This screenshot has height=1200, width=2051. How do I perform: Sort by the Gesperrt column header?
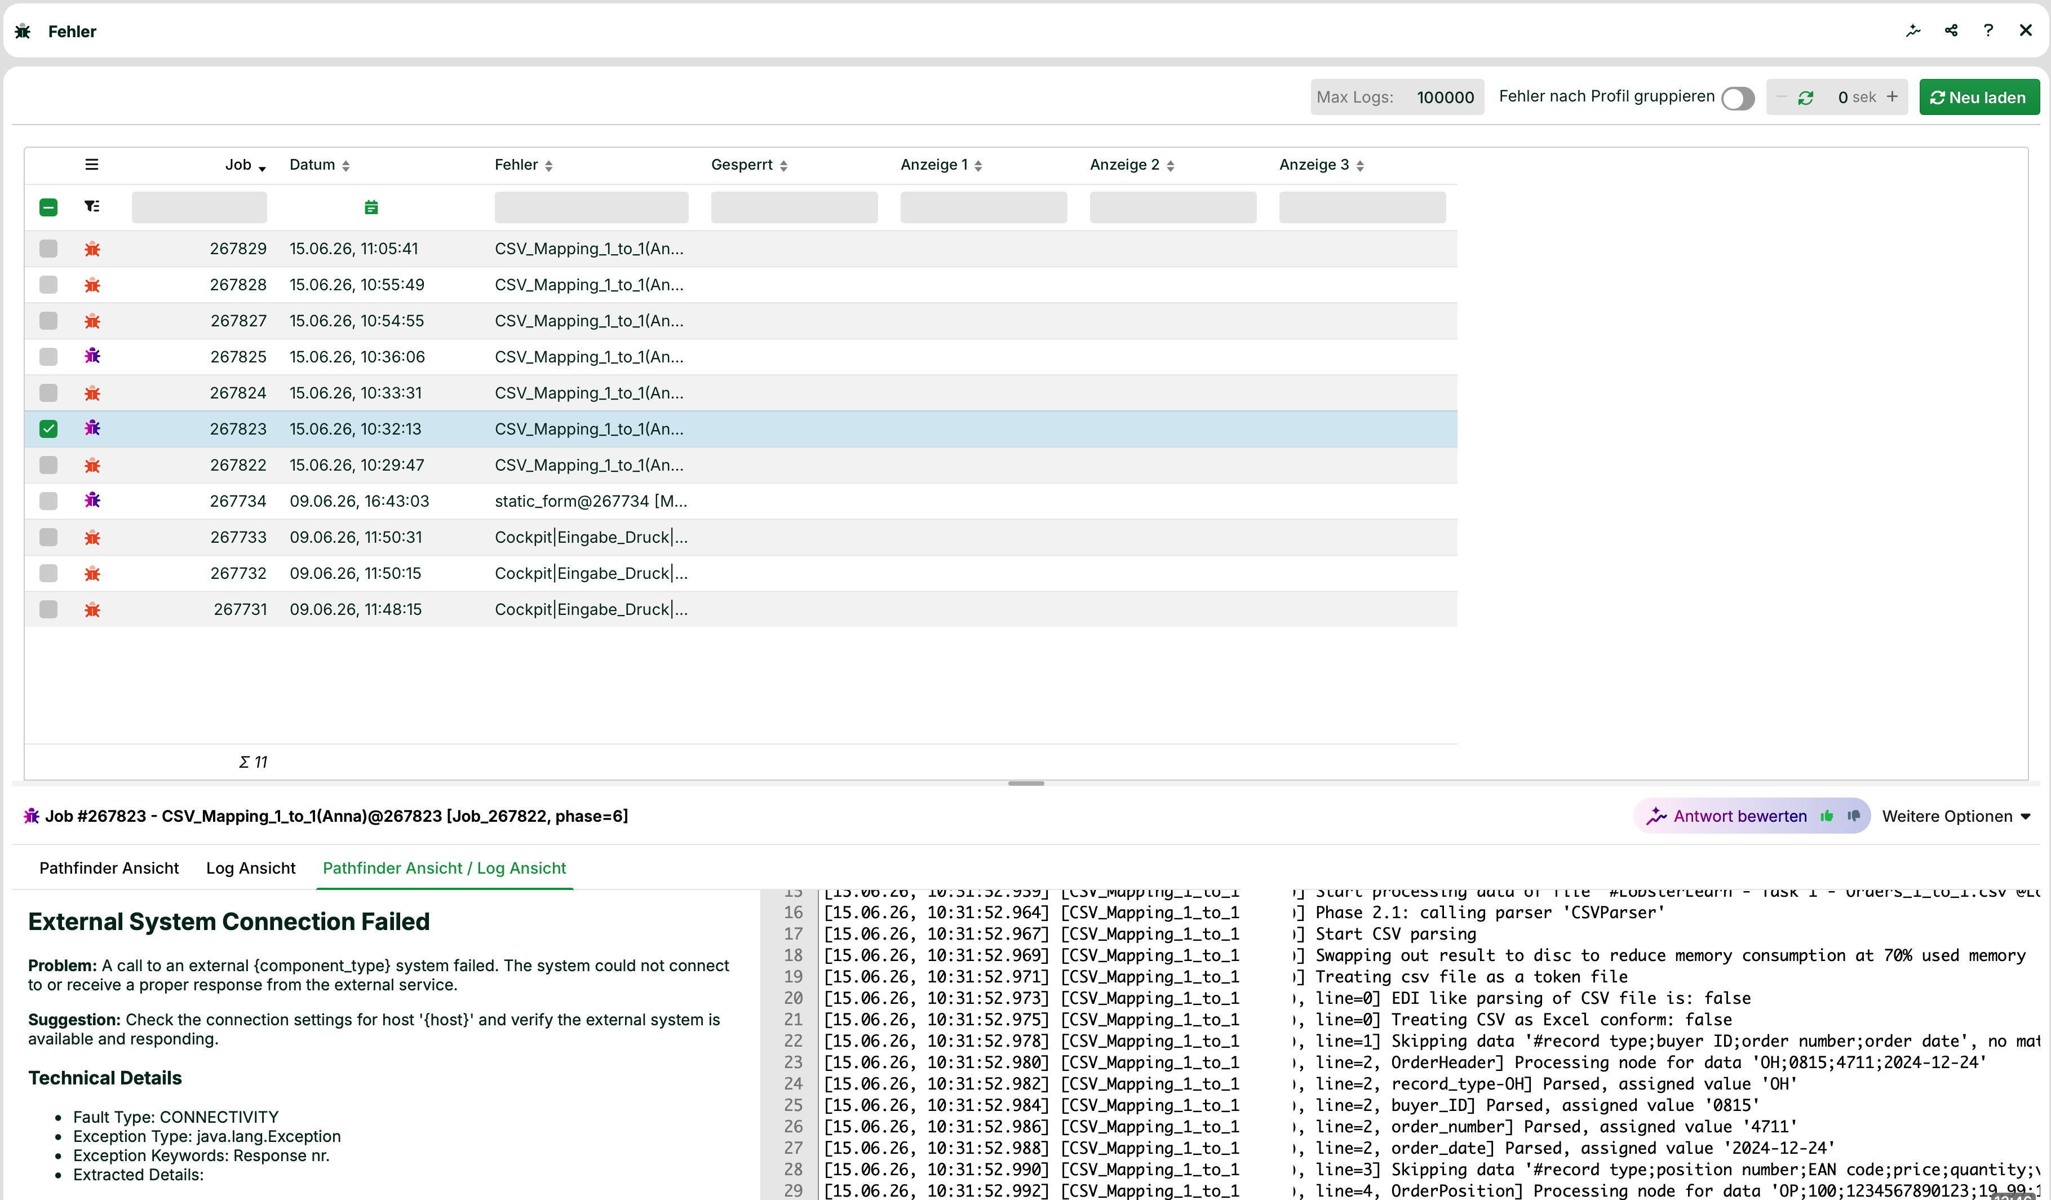[749, 165]
